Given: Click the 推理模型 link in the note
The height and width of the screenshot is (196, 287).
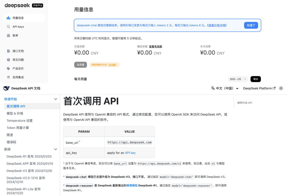Looking at the screenshot, I should 132,185.
